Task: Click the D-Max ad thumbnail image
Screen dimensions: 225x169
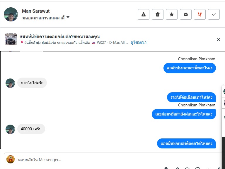Action: tap(11, 39)
